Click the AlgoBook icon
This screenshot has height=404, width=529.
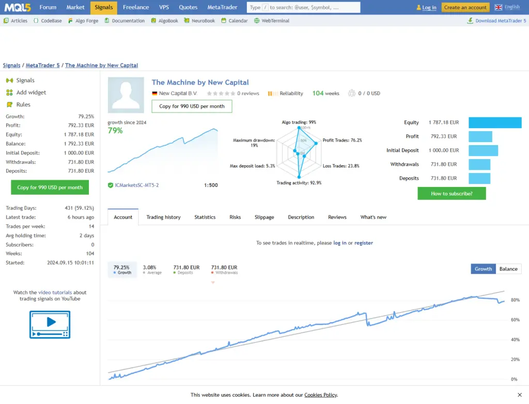pyautogui.click(x=153, y=21)
